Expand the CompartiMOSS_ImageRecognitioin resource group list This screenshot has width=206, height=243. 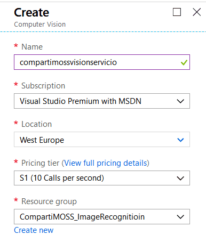click(102, 216)
